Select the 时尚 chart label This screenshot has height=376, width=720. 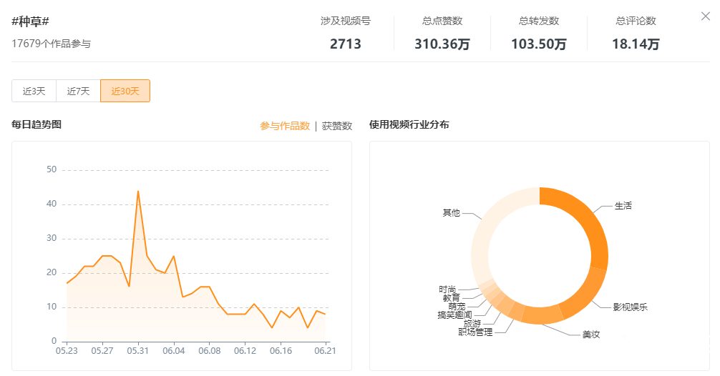(x=447, y=290)
